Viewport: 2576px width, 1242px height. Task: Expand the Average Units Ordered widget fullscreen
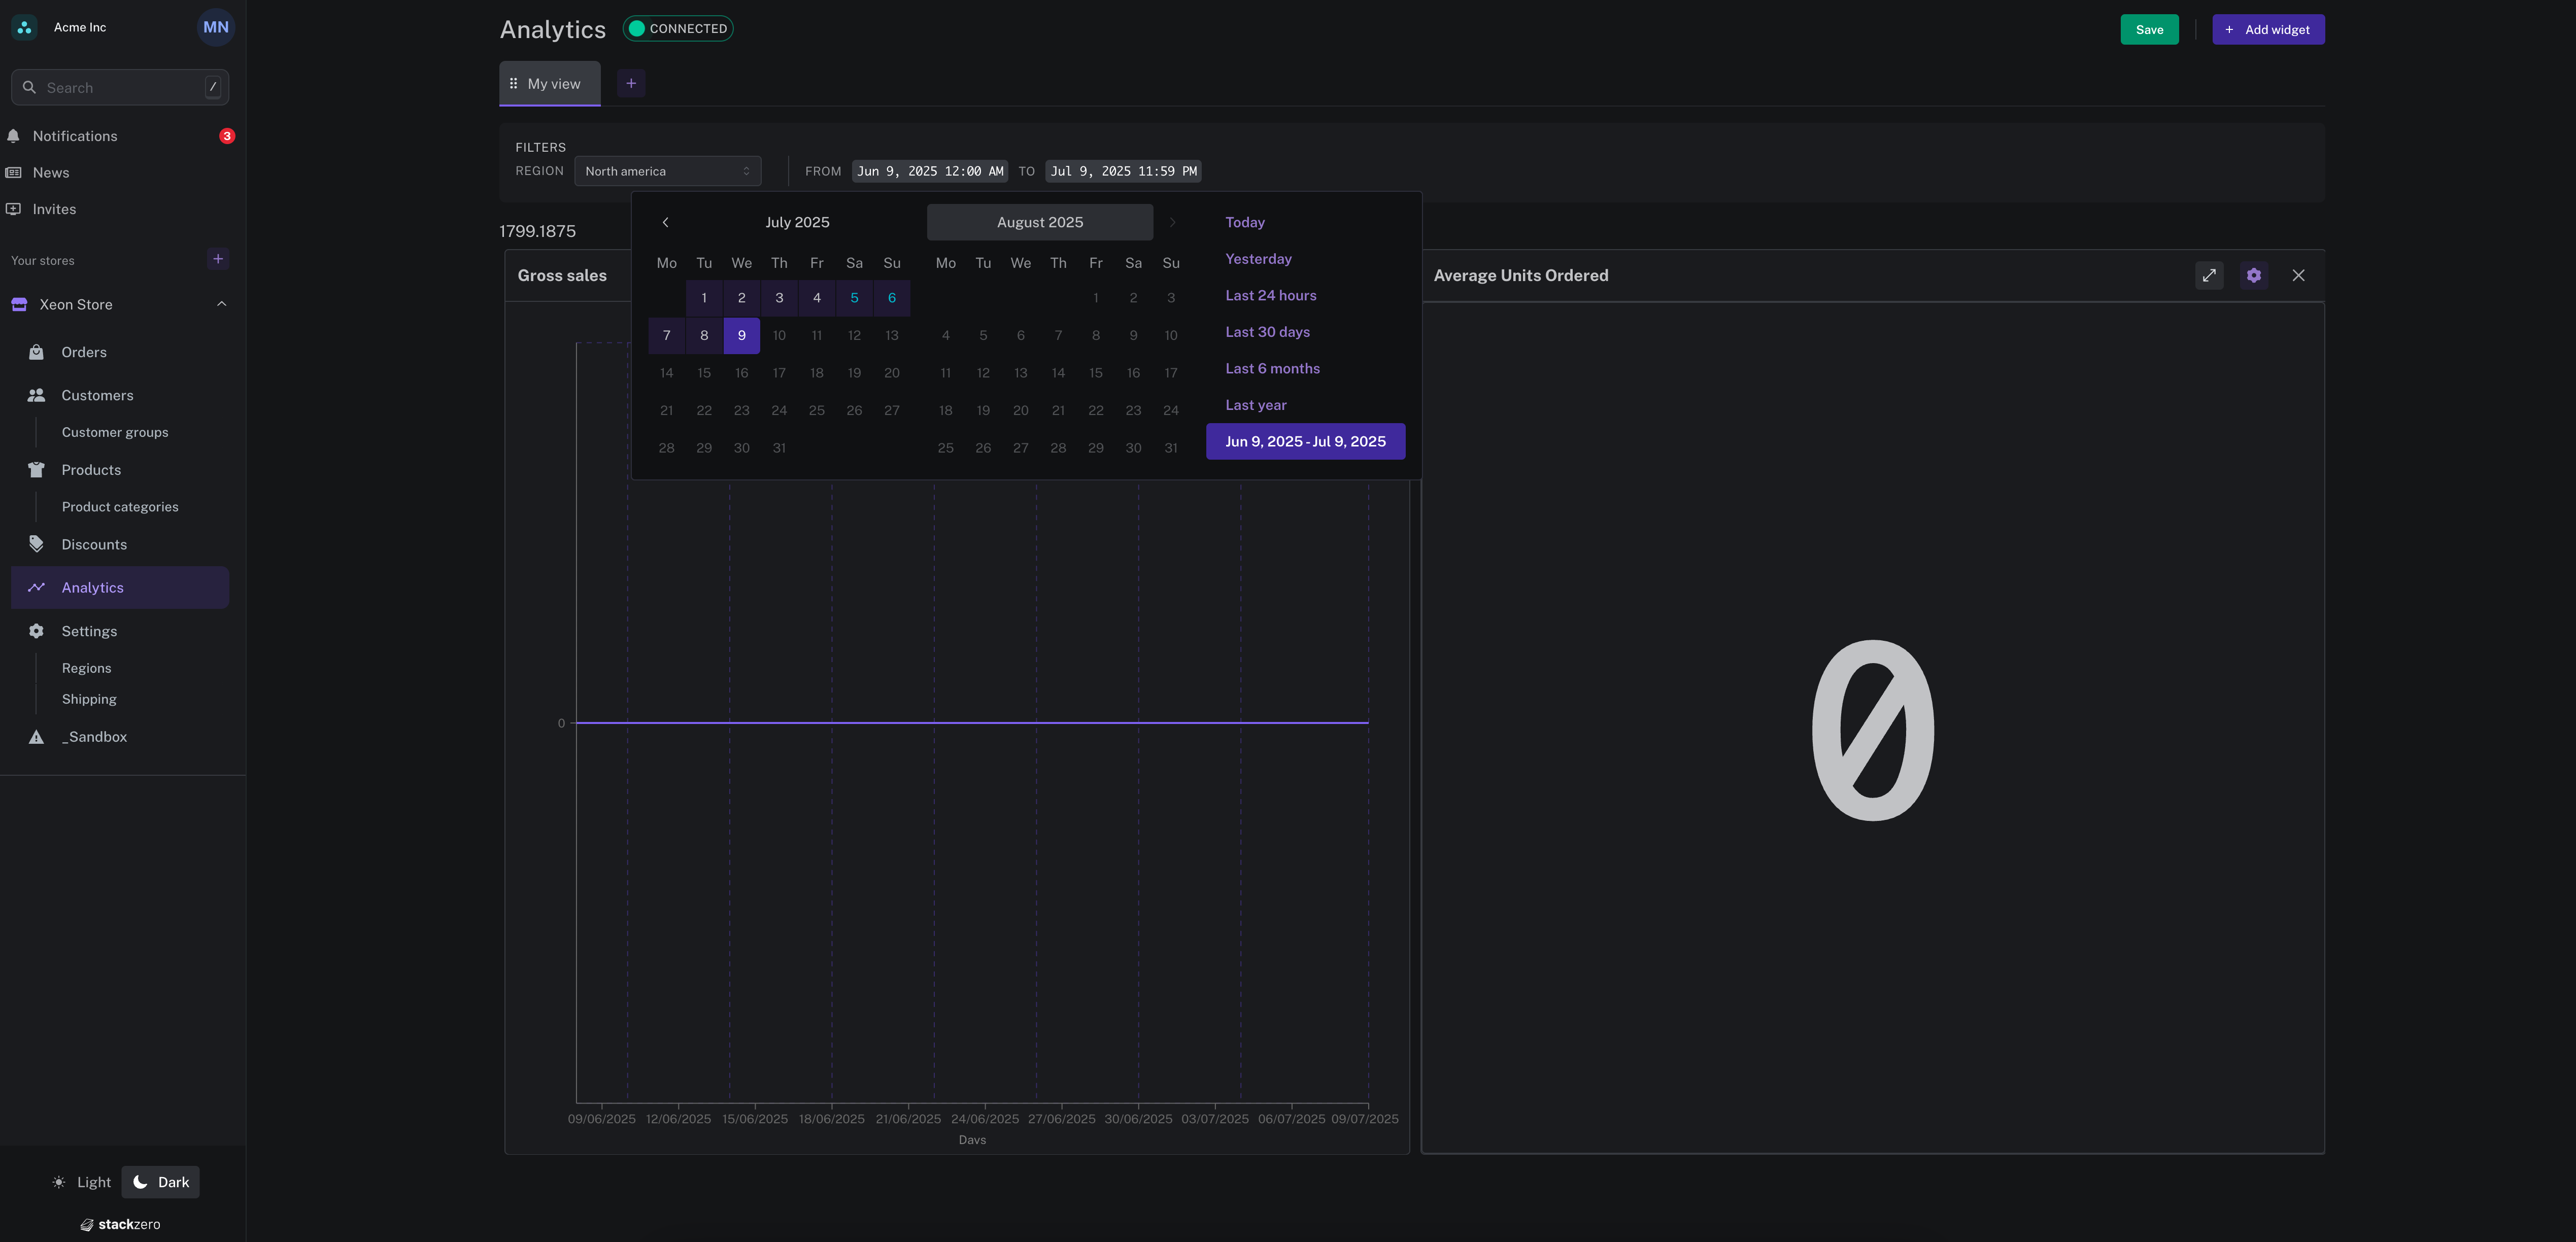click(x=2209, y=275)
